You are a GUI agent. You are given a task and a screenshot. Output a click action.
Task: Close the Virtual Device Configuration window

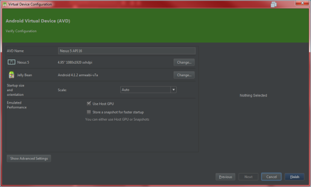pyautogui.click(x=302, y=3)
